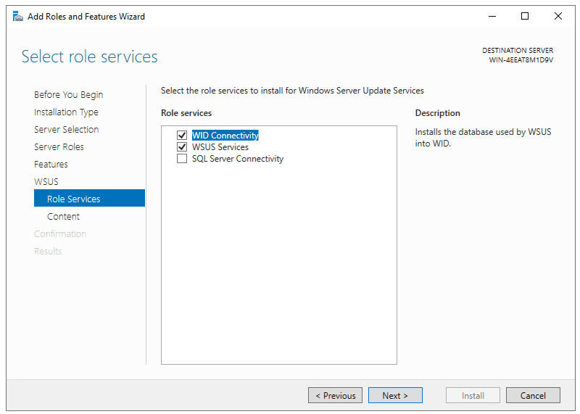This screenshot has height=414, width=580.
Task: Uncheck the WID Connectivity checkbox
Action: tap(182, 136)
